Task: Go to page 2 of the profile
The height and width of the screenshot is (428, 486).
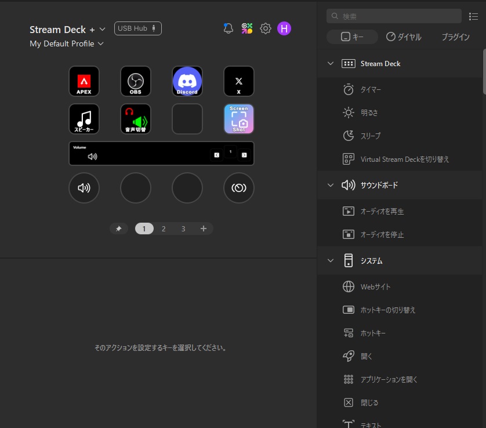Action: coord(164,229)
